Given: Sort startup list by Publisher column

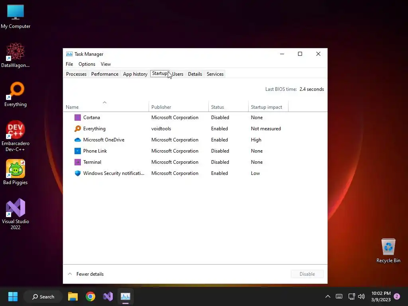Looking at the screenshot, I should 178,107.
